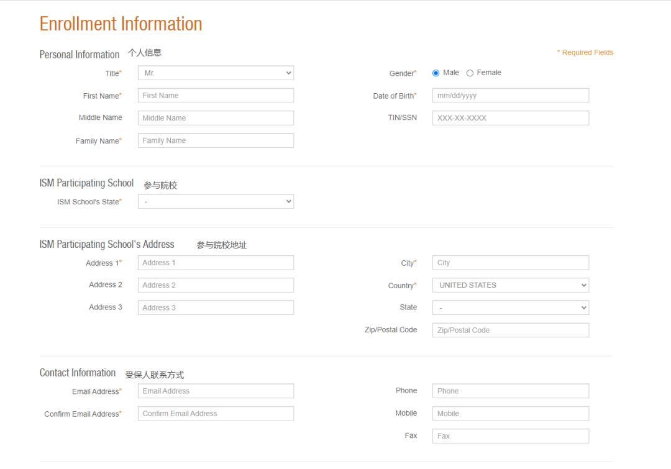The height and width of the screenshot is (469, 671).
Task: Click the ISM School's State label
Action: [89, 201]
